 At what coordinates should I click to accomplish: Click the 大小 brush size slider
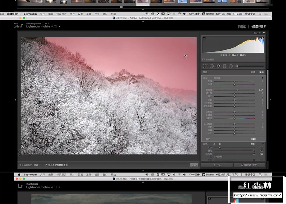click(234, 148)
